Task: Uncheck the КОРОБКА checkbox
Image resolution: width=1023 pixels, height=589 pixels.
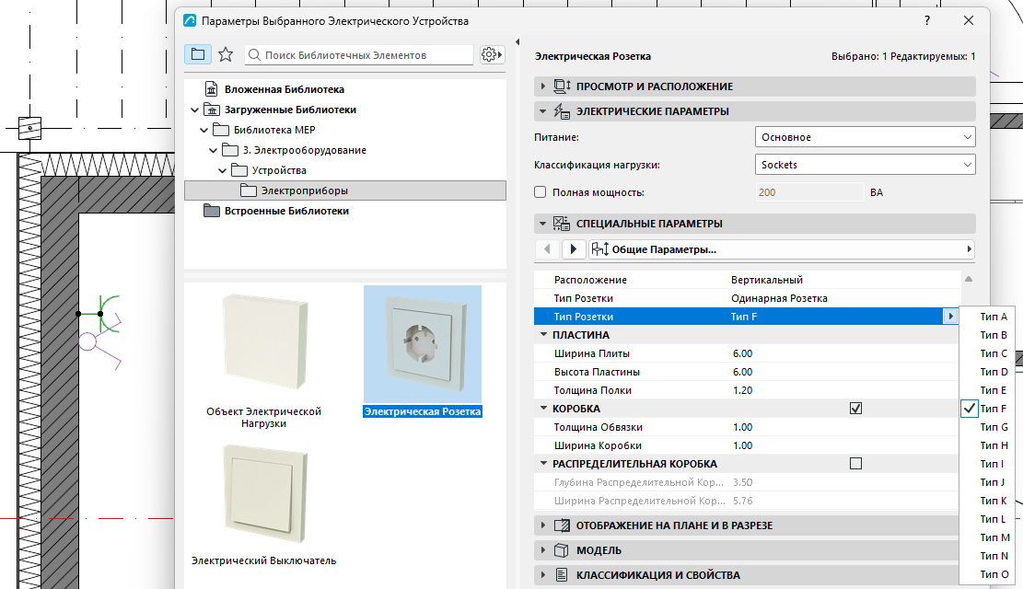Action: click(x=856, y=409)
